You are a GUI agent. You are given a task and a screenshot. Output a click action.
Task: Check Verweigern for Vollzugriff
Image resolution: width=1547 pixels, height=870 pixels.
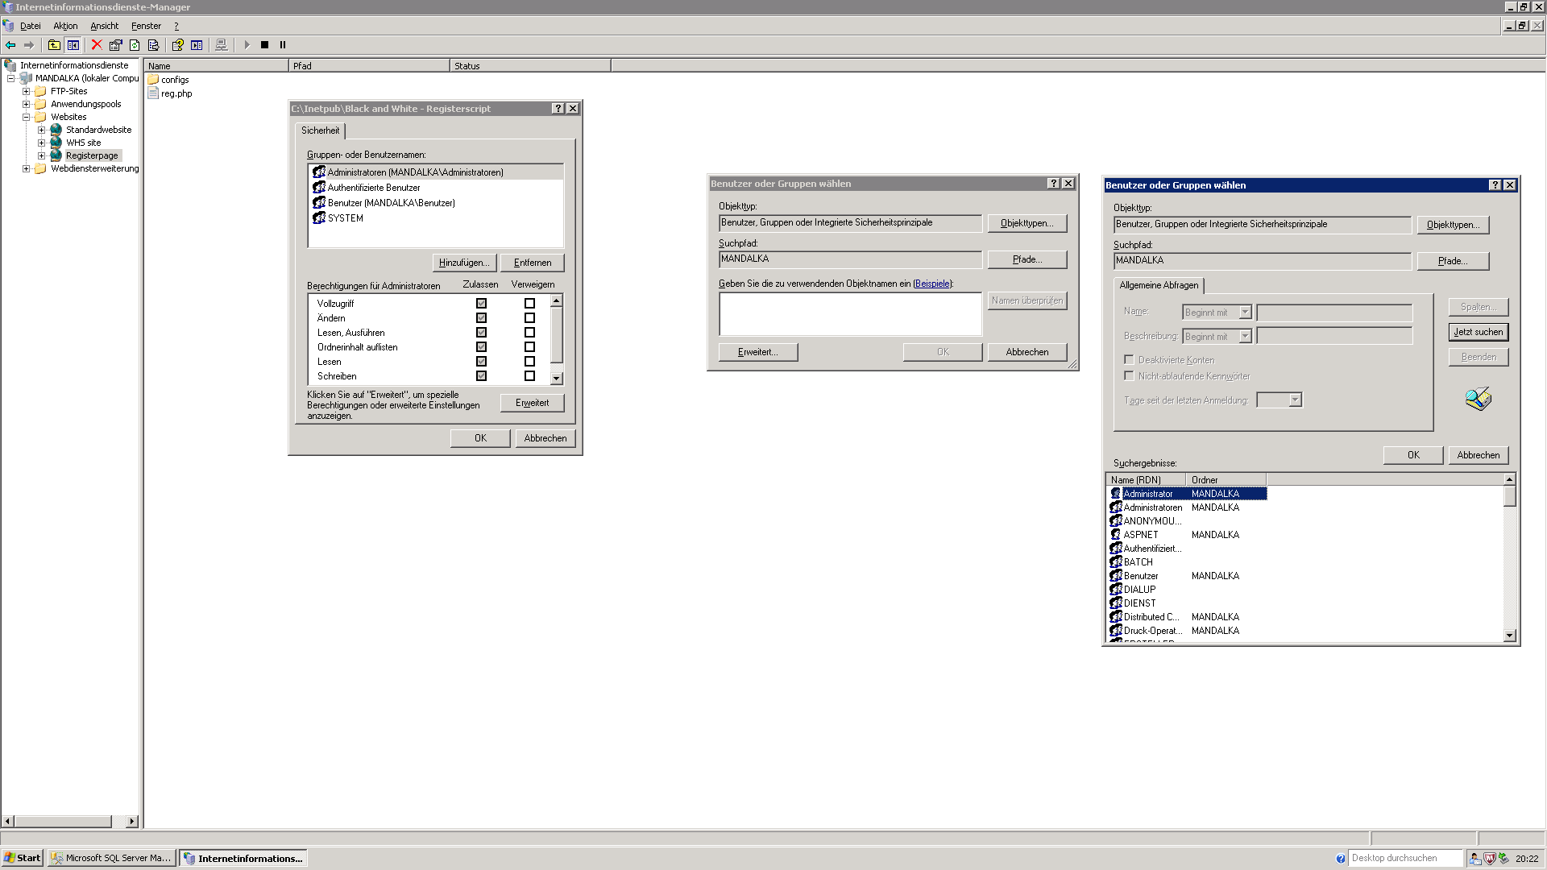(x=529, y=304)
